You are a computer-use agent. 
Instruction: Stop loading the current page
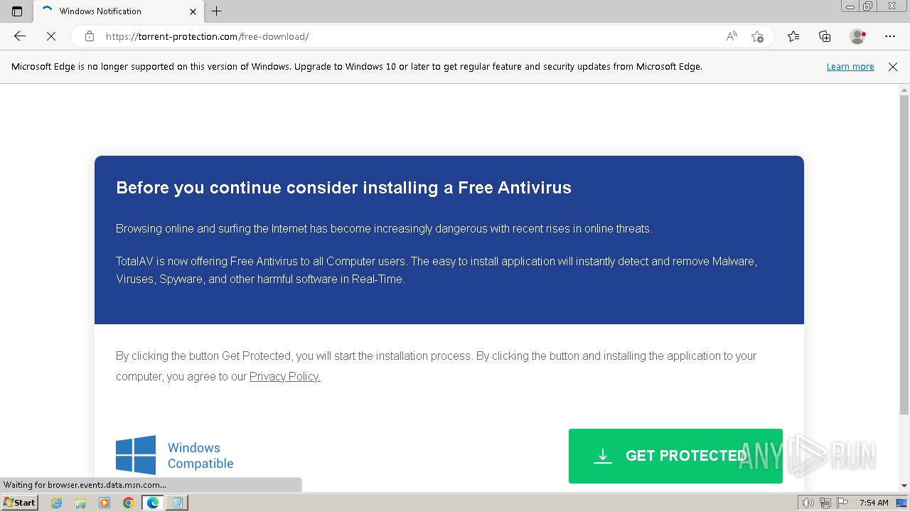[x=49, y=36]
